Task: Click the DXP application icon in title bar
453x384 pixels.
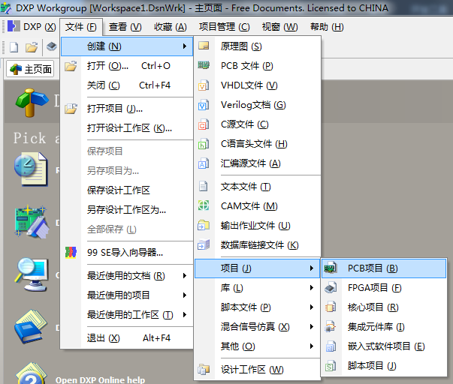Action: coord(6,8)
